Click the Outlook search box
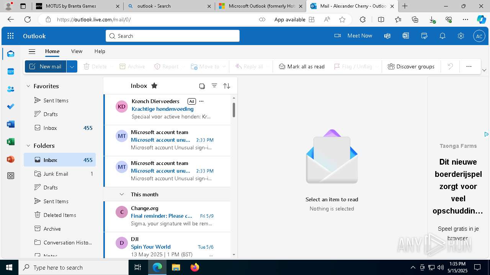The image size is (490, 275). tap(173, 36)
